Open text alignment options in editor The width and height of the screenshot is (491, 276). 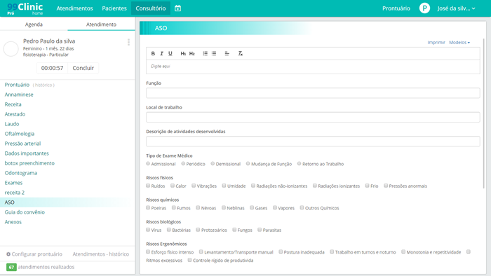(x=227, y=53)
